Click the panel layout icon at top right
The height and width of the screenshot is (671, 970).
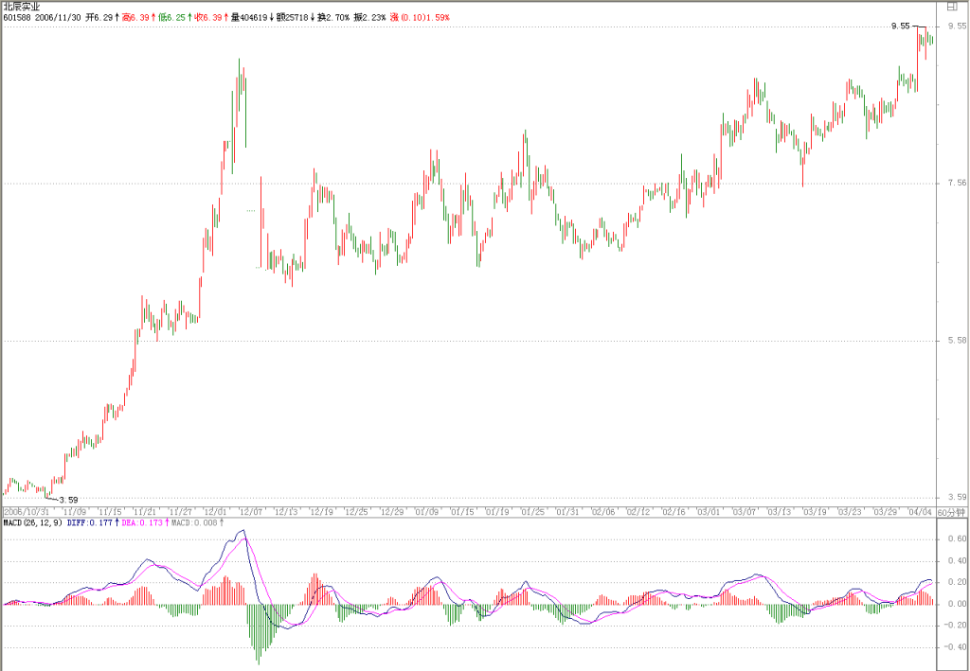951,7
